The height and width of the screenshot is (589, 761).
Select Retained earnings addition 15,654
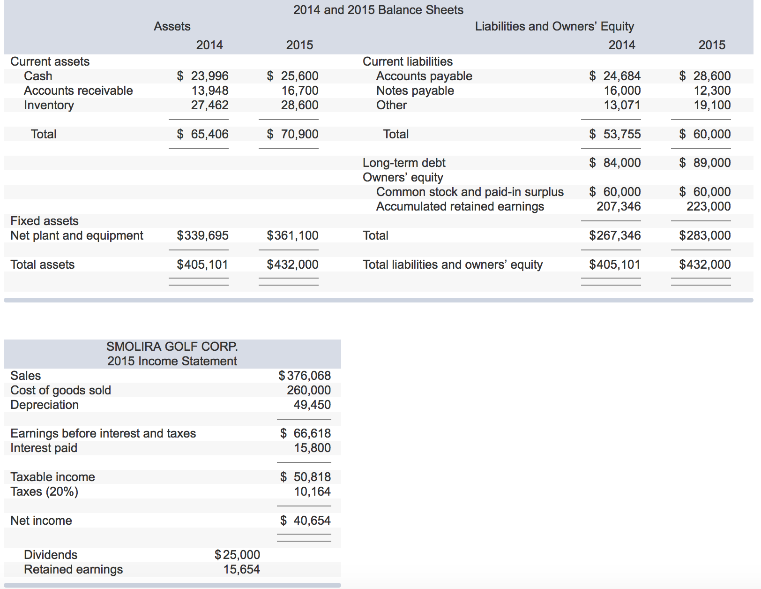(x=242, y=569)
